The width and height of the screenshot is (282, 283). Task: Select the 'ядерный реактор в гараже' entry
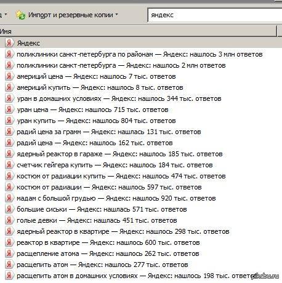coord(119,154)
